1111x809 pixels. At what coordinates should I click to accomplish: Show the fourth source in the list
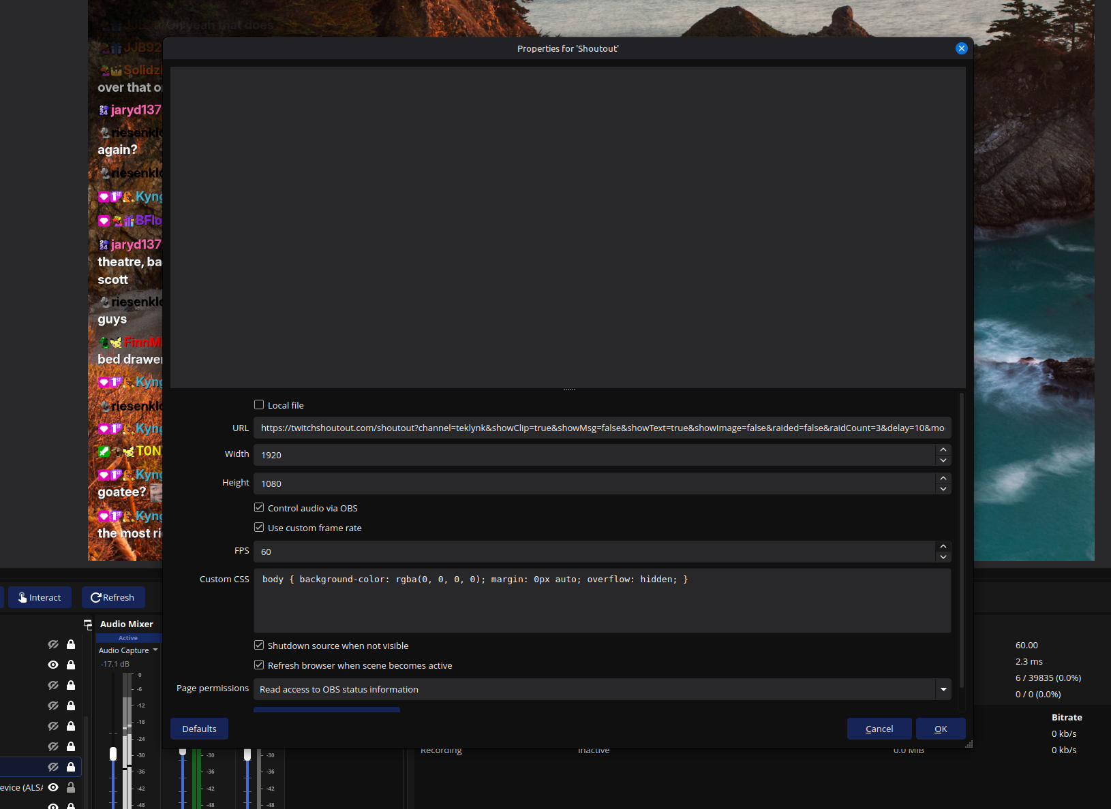[x=53, y=705]
